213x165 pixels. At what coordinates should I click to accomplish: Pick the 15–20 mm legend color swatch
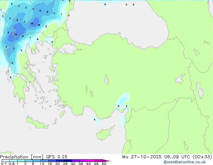click(x=52, y=161)
